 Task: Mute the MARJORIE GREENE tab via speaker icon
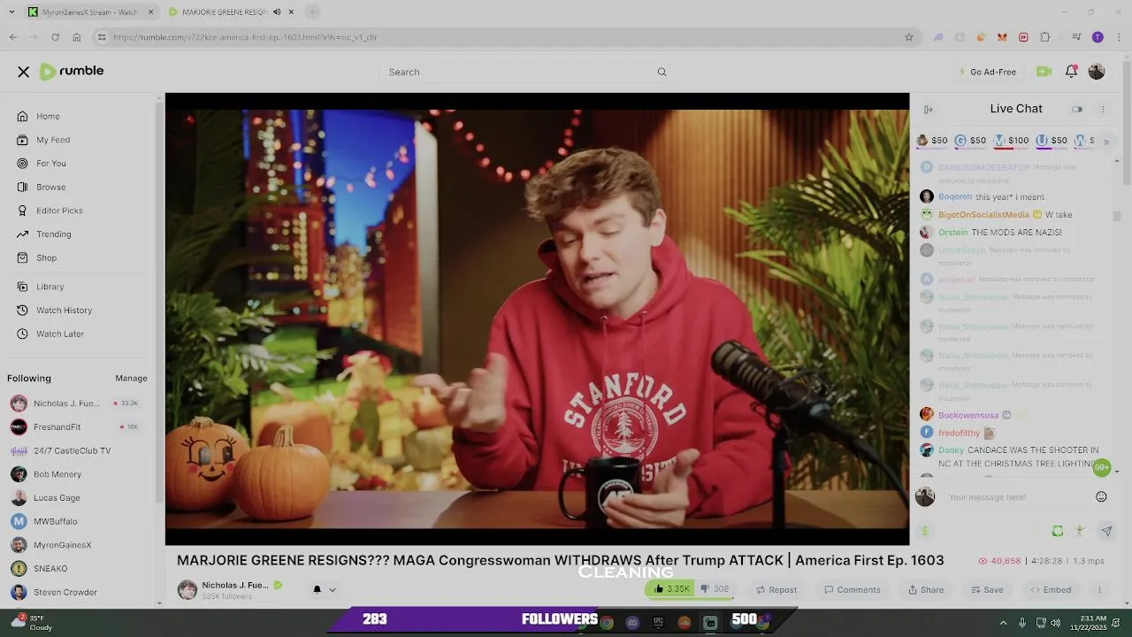[277, 12]
